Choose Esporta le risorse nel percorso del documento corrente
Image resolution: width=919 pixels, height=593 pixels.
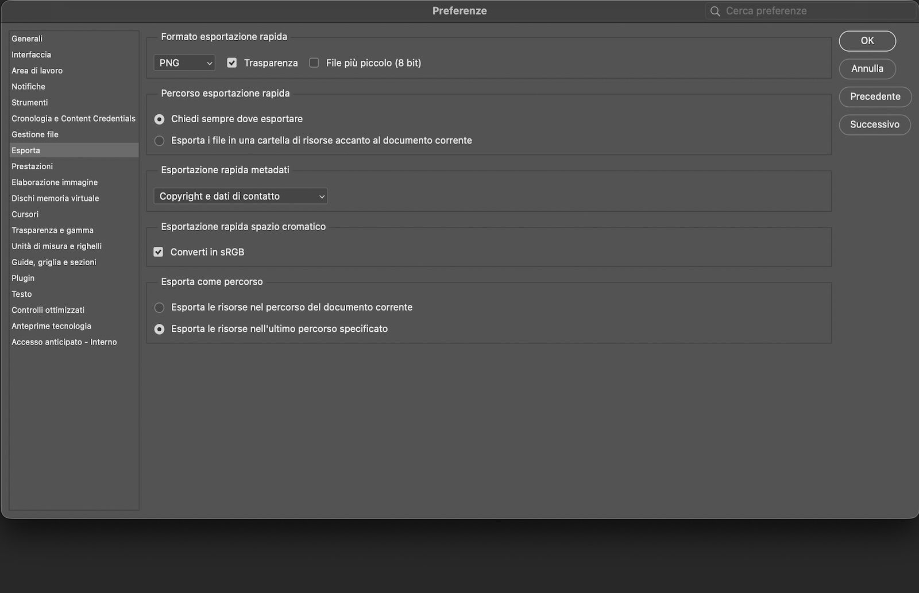[159, 308]
